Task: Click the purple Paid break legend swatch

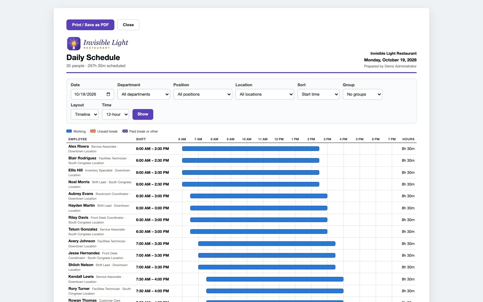Action: click(125, 131)
